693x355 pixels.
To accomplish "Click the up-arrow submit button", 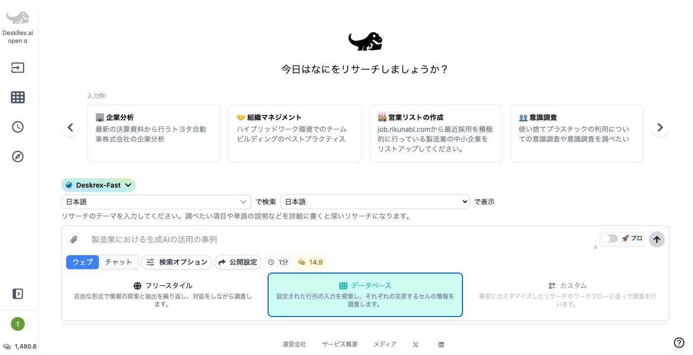I will pos(657,239).
